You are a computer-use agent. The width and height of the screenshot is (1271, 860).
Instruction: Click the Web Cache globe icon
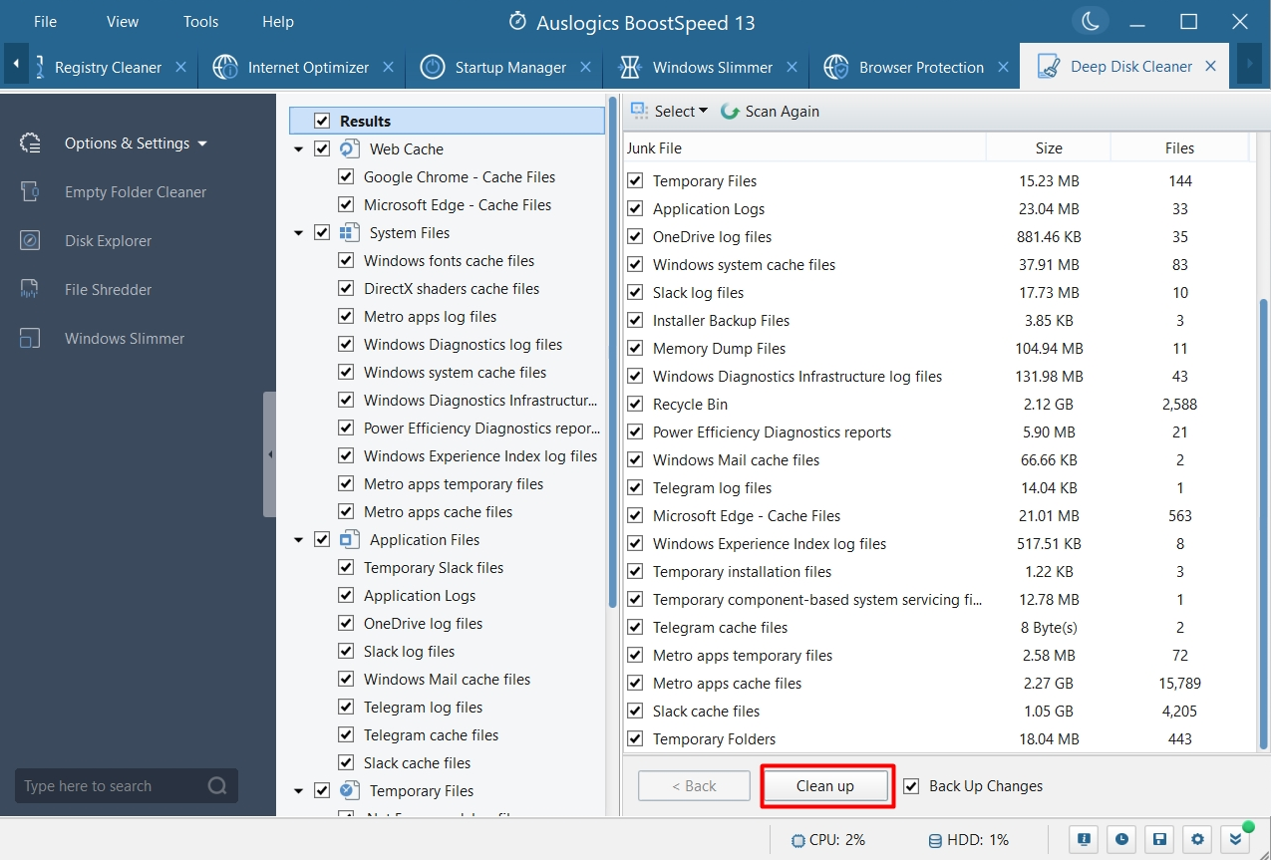tap(349, 149)
